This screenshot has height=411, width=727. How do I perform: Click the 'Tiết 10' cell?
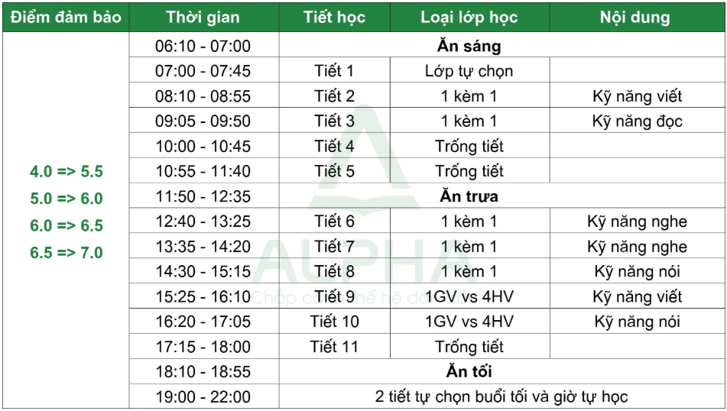334,321
